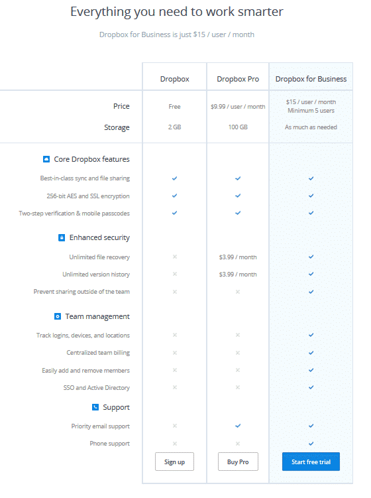Click Best-in-class sync and file sharing label
Image resolution: width=371 pixels, height=498 pixels.
click(x=85, y=178)
